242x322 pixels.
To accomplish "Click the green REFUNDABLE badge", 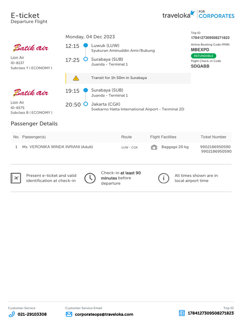I will (204, 56).
